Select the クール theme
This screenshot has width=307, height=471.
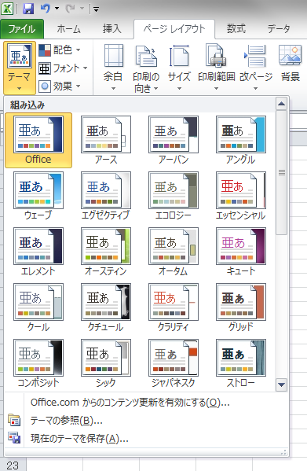pyautogui.click(x=38, y=308)
